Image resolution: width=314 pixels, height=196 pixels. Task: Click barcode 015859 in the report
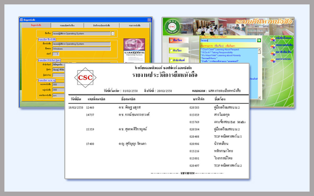[x=194, y=115]
